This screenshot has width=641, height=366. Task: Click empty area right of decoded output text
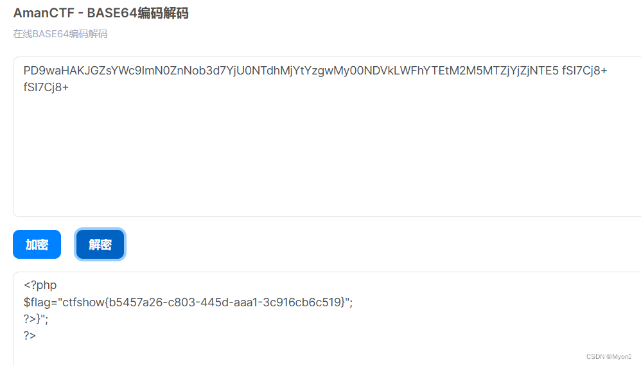point(491,310)
